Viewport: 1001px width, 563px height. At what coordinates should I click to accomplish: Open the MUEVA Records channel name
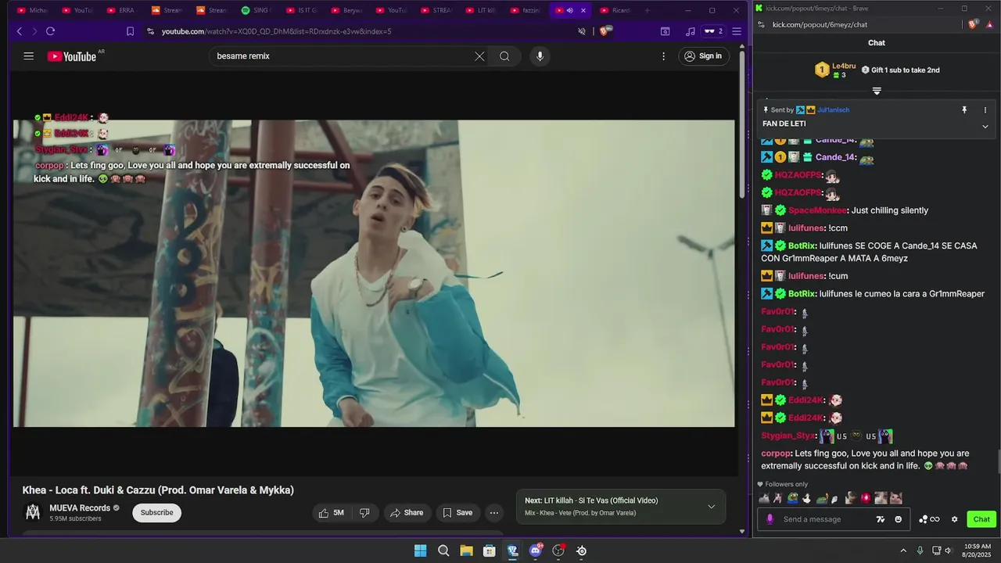coord(80,508)
